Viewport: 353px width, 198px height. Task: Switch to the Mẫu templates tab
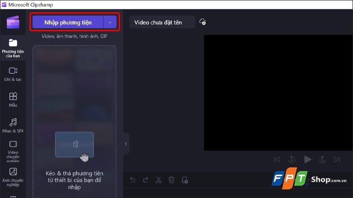click(x=13, y=100)
